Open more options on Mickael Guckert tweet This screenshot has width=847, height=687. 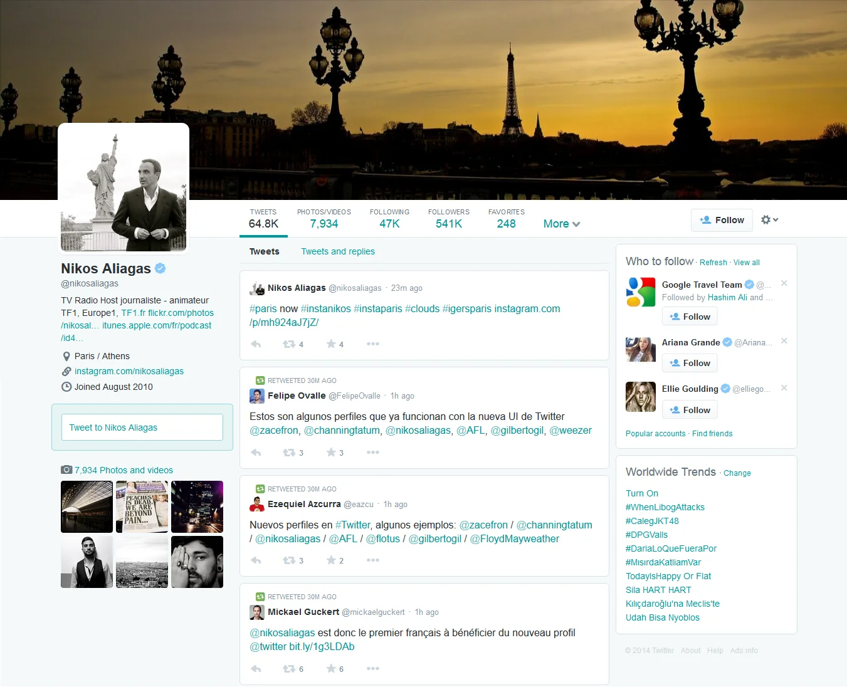(x=373, y=668)
